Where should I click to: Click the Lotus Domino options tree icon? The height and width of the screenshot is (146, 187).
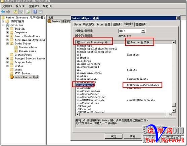tap(12, 77)
